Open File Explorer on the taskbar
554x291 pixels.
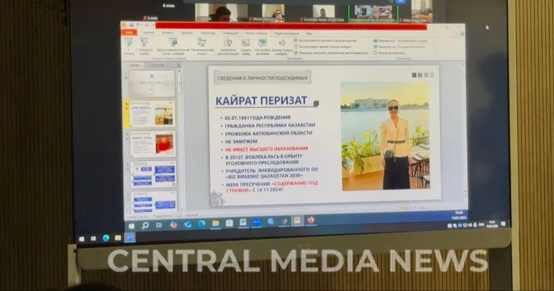pyautogui.click(x=215, y=223)
